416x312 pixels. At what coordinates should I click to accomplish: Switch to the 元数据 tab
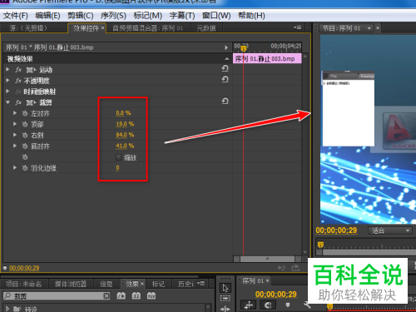click(x=206, y=28)
